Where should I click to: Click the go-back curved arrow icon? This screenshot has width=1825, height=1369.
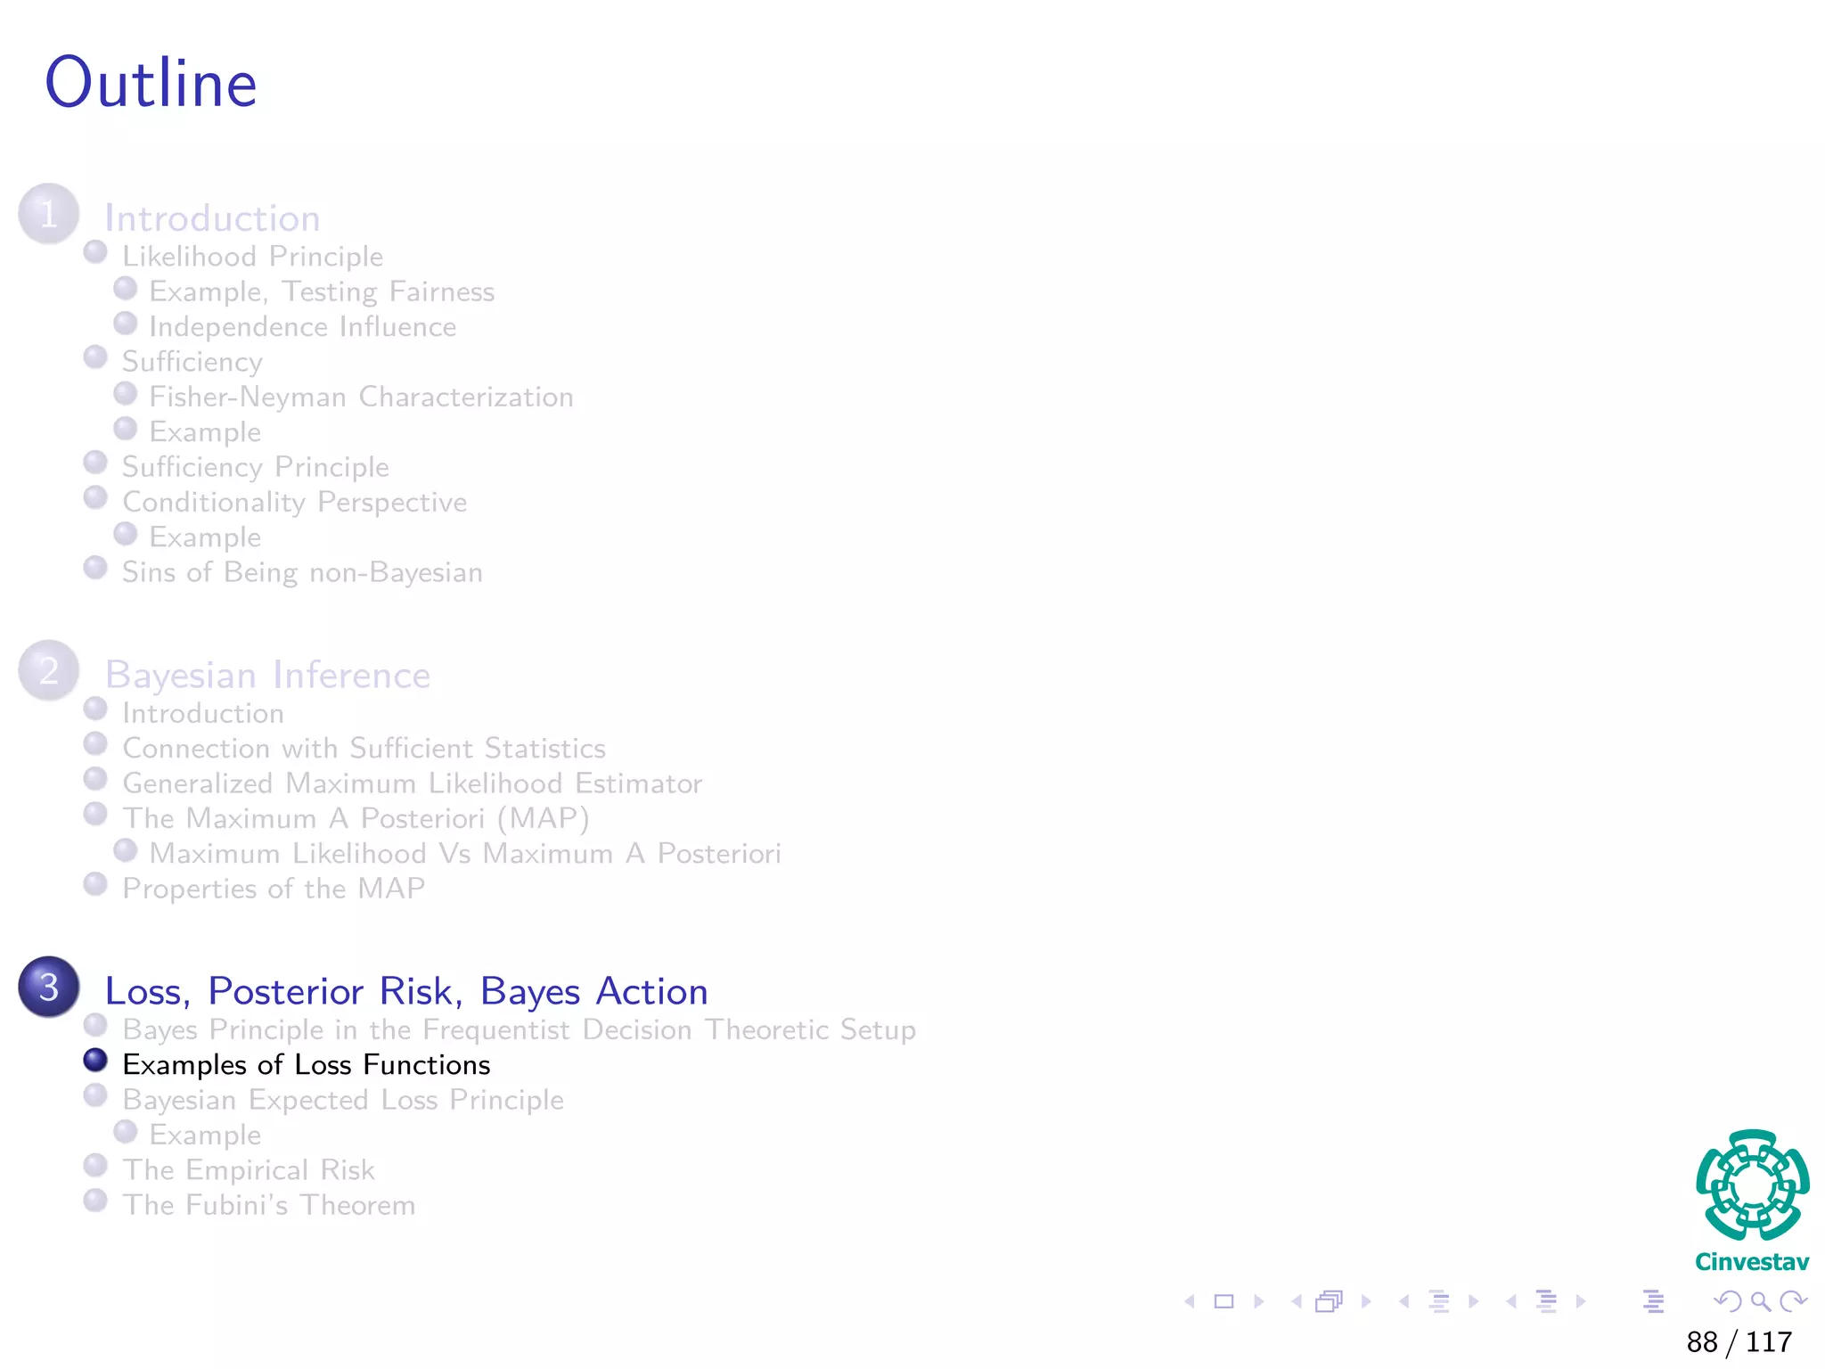pos(1728,1301)
